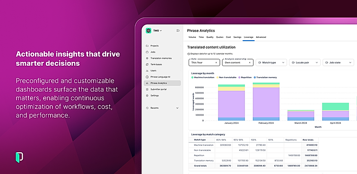
Task: Click the Phrase Analytics bar-chart icon
Action: point(147,83)
